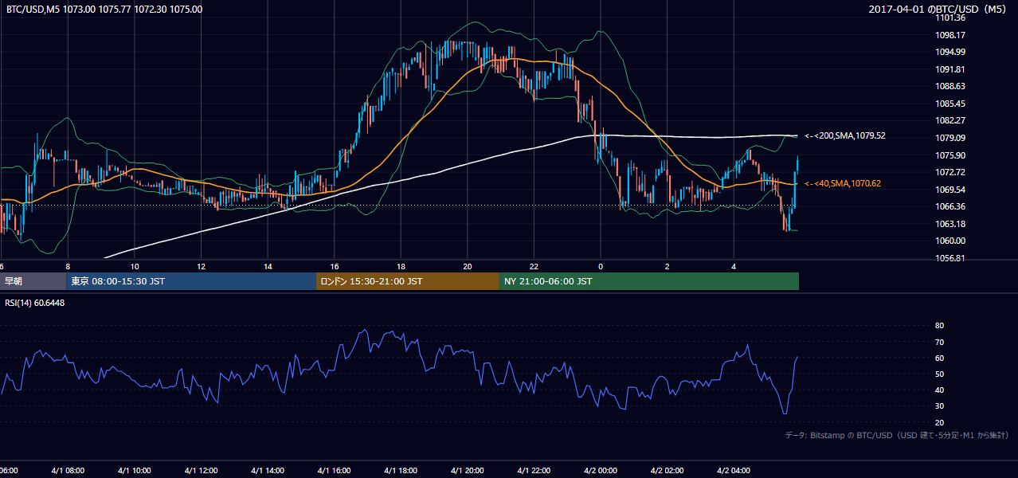
Task: Click the date label 4/2 02:00
Action: [x=668, y=471]
